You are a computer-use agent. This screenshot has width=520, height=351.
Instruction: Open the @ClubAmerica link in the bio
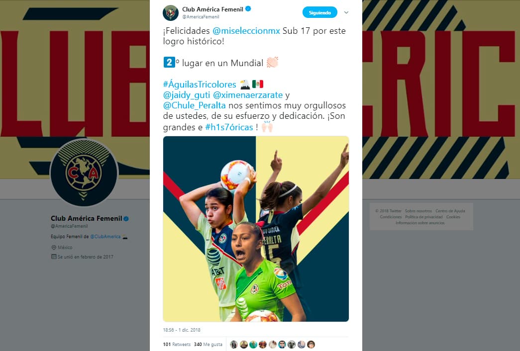tap(105, 237)
